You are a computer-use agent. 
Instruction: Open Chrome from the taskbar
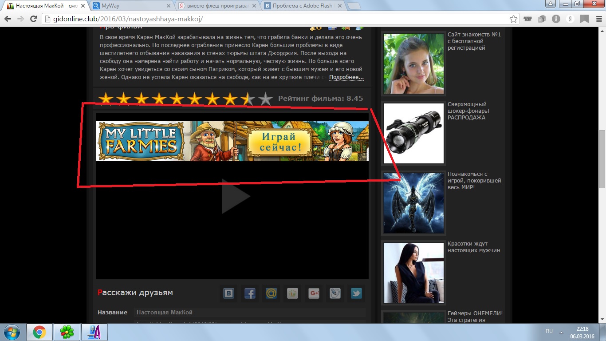pos(39,332)
